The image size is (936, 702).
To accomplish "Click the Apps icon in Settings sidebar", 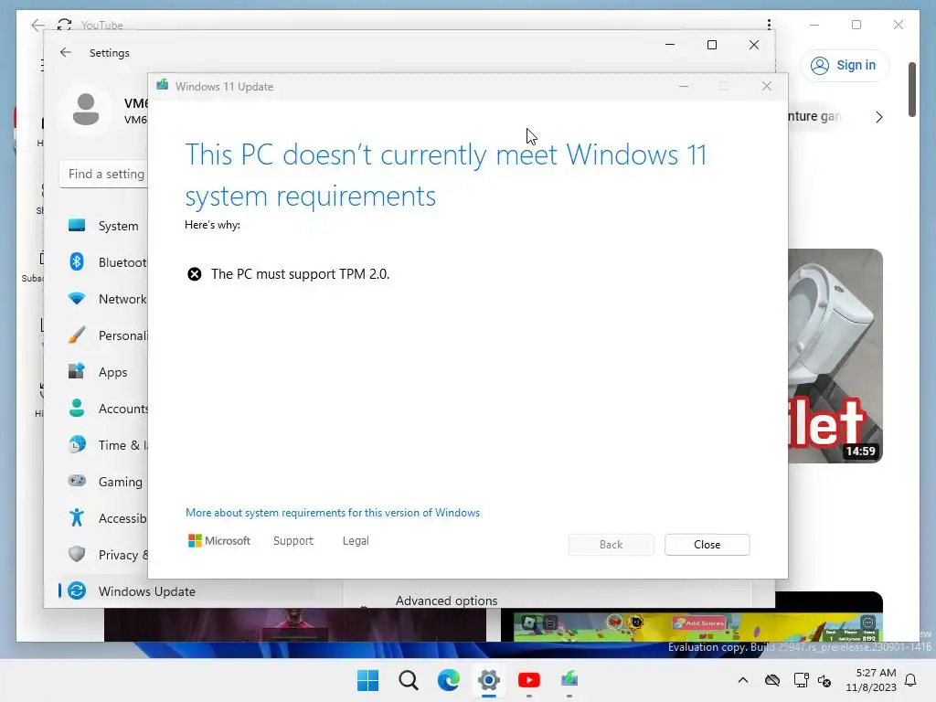I will pyautogui.click(x=77, y=371).
